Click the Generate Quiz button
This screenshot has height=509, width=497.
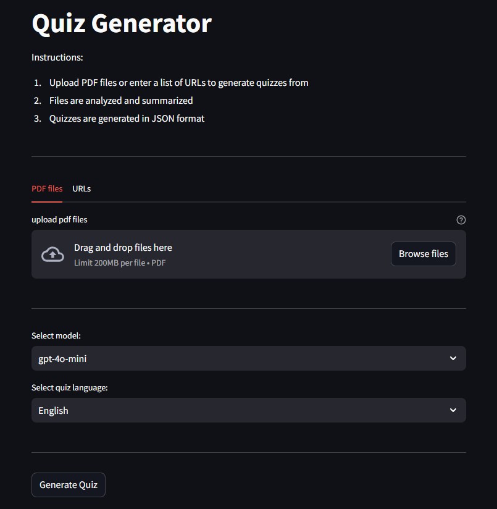click(69, 485)
